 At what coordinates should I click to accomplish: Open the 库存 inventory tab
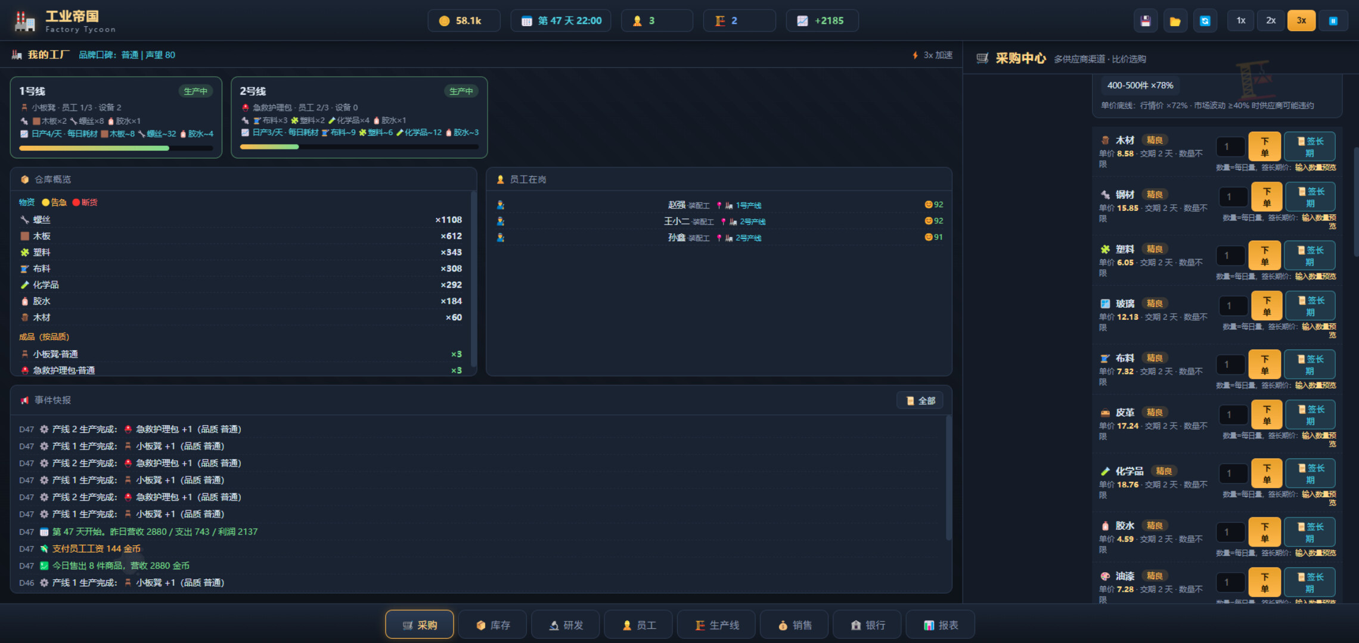tap(493, 625)
